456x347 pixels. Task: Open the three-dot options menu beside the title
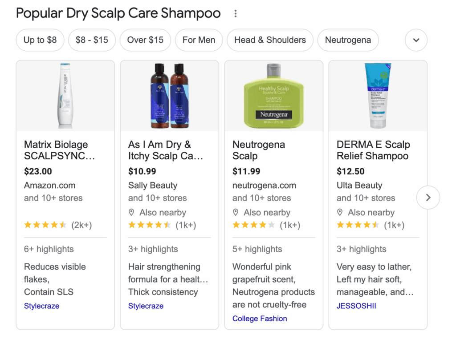click(x=236, y=14)
